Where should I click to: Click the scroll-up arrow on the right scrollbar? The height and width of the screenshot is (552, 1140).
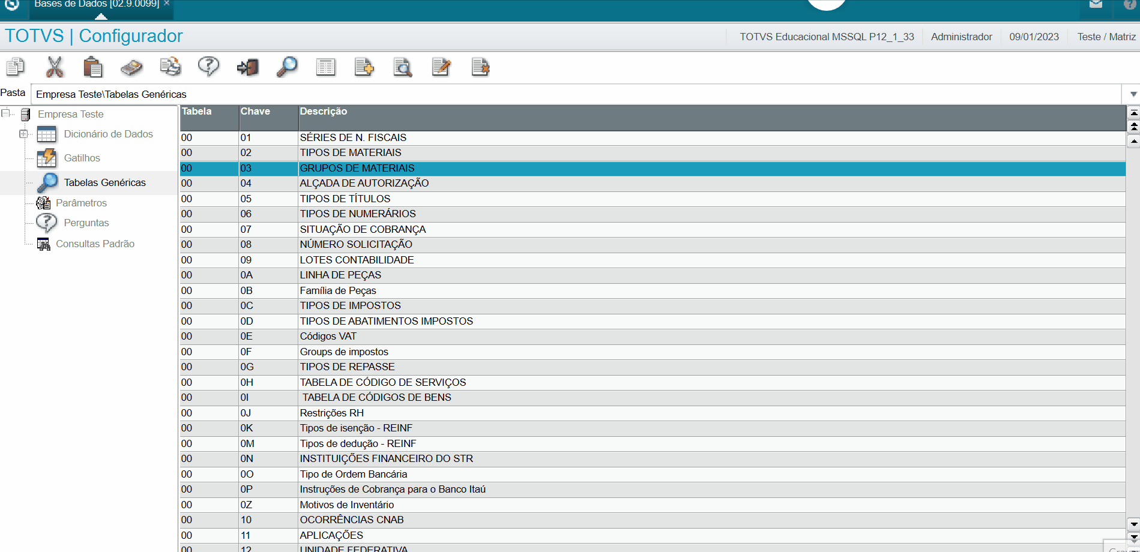(1133, 141)
